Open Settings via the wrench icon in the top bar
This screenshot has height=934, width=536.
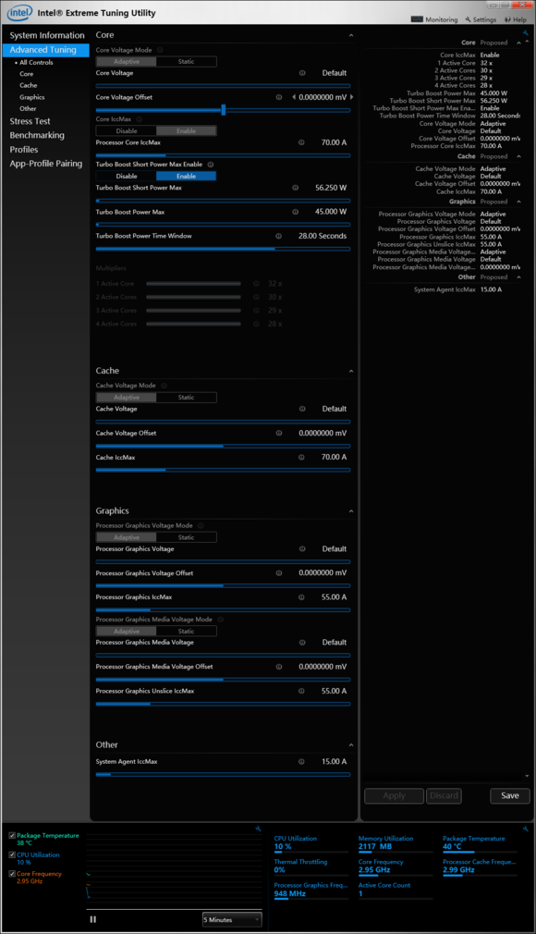click(469, 19)
